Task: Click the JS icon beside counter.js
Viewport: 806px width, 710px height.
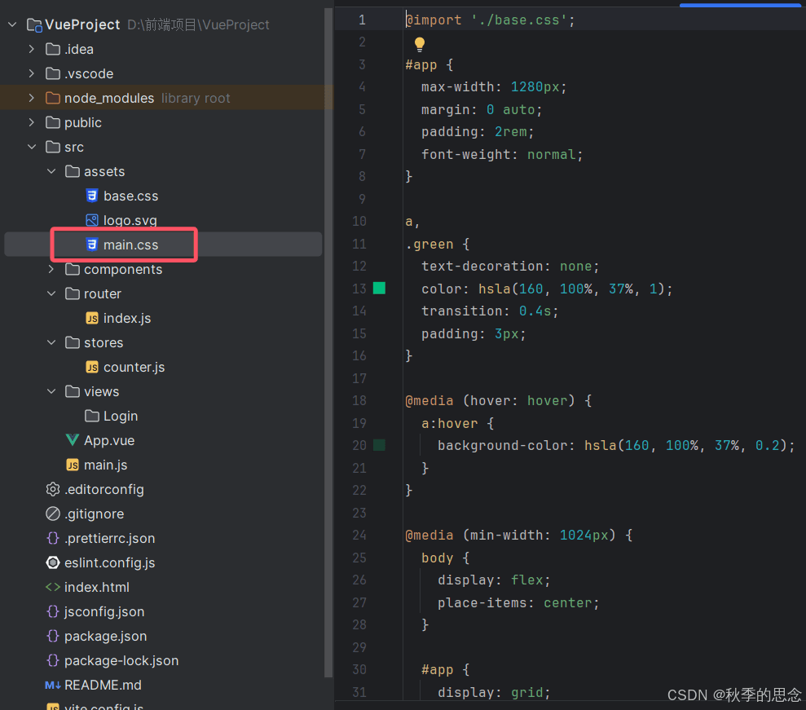Action: click(x=92, y=367)
